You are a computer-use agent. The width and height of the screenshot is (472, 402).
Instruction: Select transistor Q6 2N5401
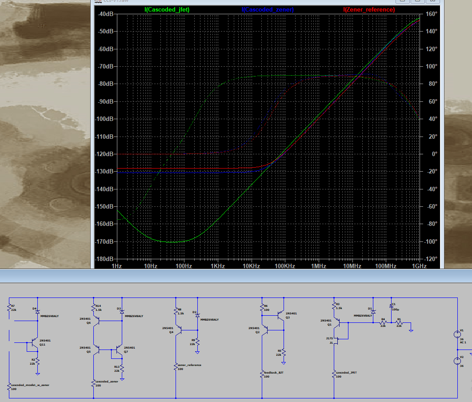[96, 321]
